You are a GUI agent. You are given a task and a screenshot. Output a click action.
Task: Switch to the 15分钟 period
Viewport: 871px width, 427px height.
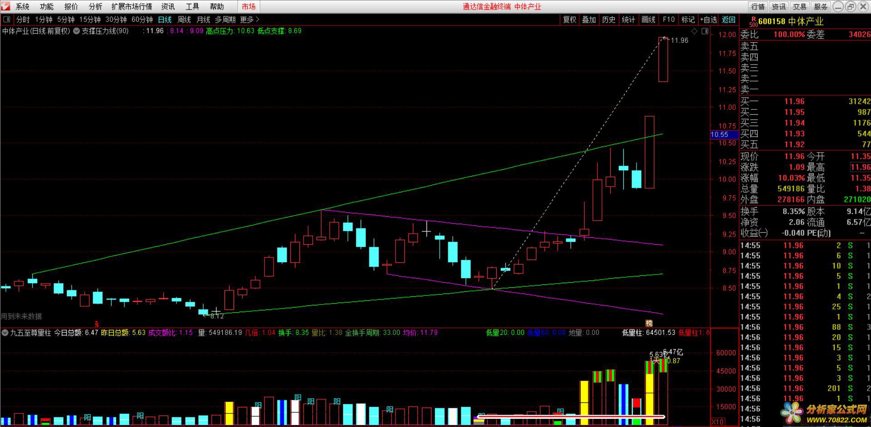coord(90,20)
